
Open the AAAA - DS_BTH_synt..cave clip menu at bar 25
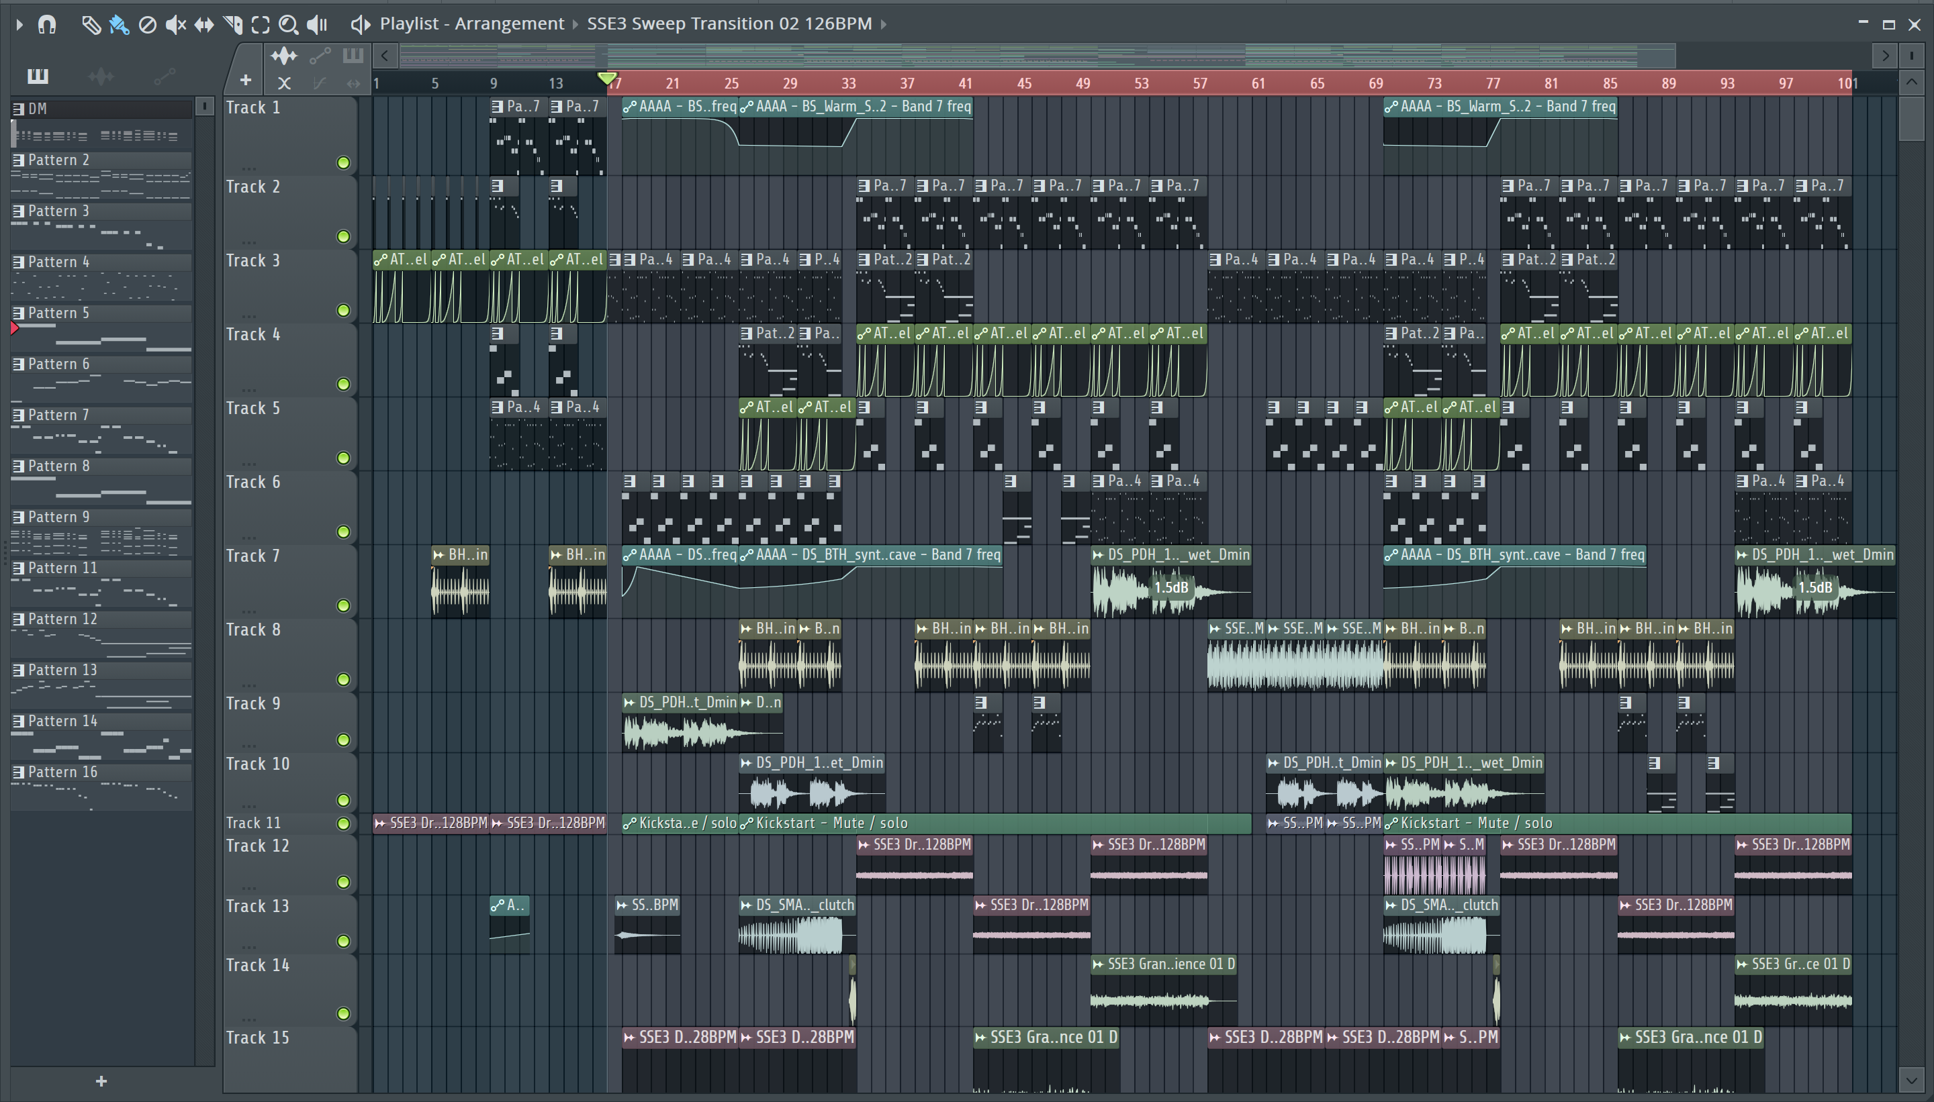pyautogui.click(x=746, y=556)
